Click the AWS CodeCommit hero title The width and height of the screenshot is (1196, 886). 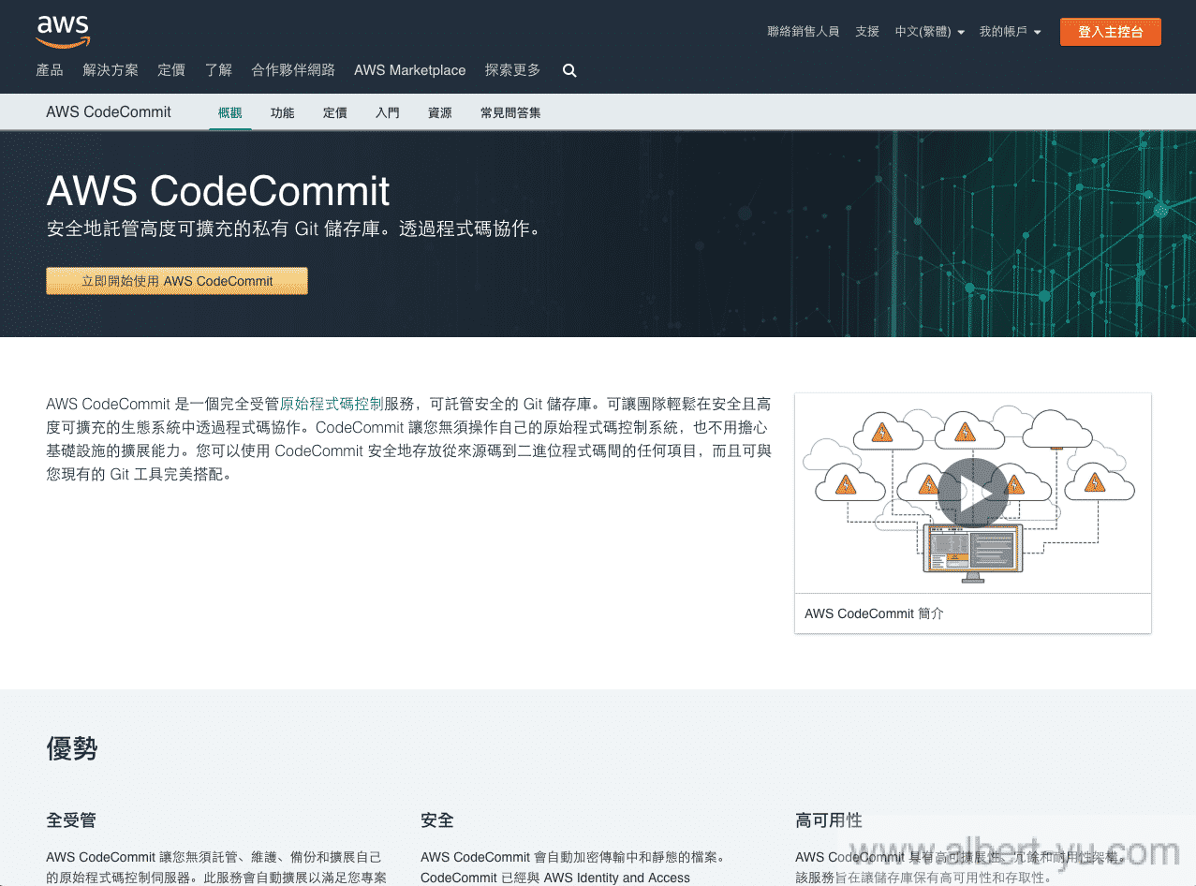pos(218,191)
